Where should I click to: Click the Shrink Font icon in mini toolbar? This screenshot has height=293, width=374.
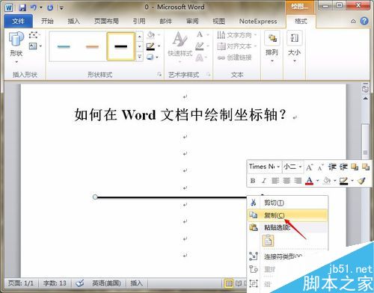[x=320, y=167]
